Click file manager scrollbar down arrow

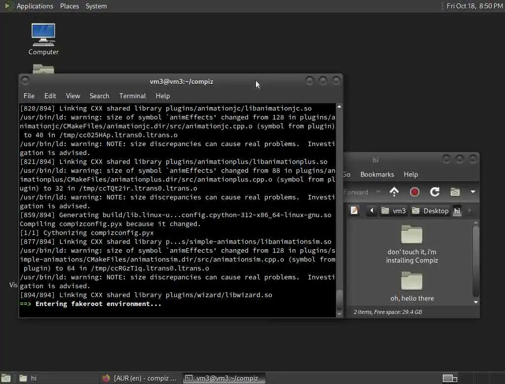pyautogui.click(x=476, y=302)
